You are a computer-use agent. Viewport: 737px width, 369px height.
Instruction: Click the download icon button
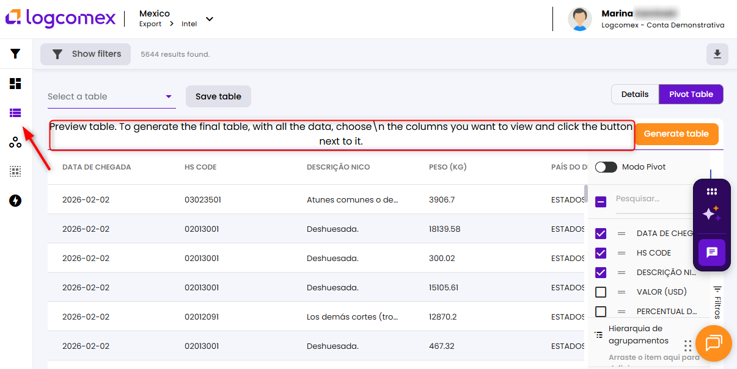pos(717,54)
